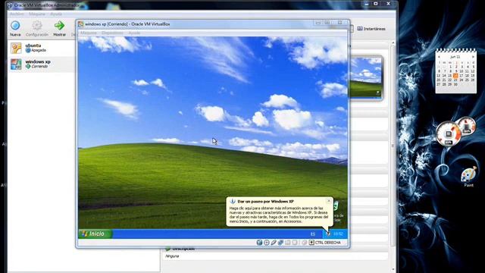Click the ES language indicator in XP taskbar
This screenshot has height=273, width=485.
tap(313, 234)
